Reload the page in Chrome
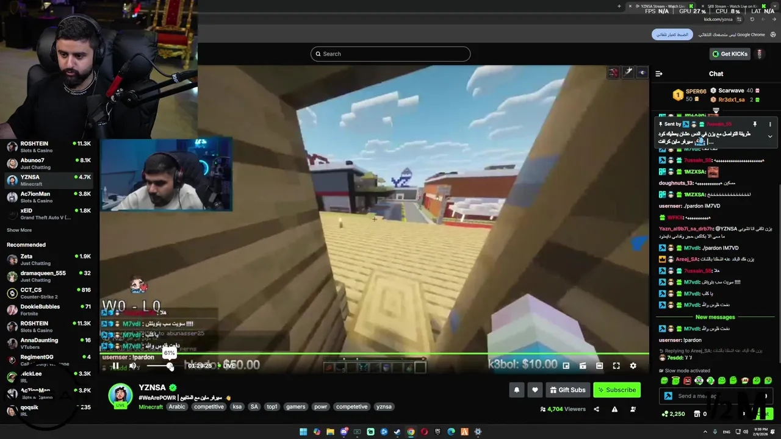 click(x=752, y=20)
